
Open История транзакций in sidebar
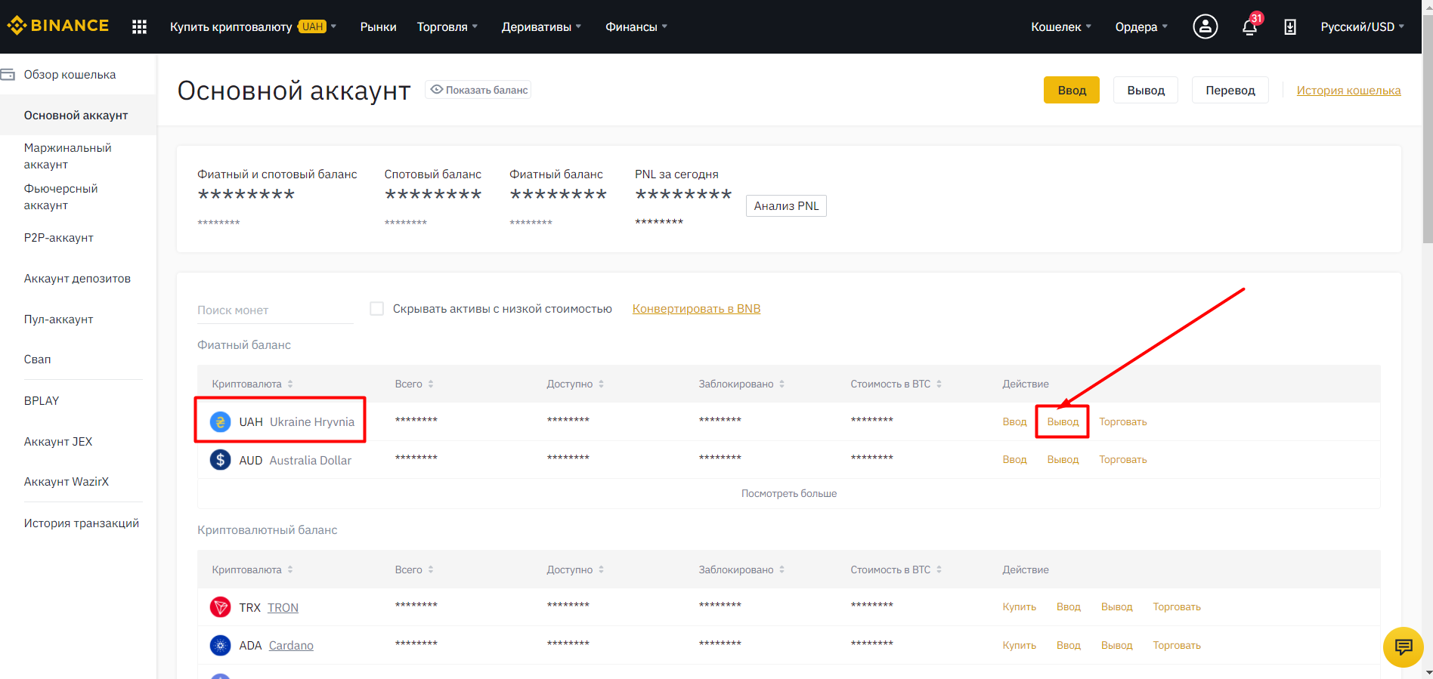(81, 523)
